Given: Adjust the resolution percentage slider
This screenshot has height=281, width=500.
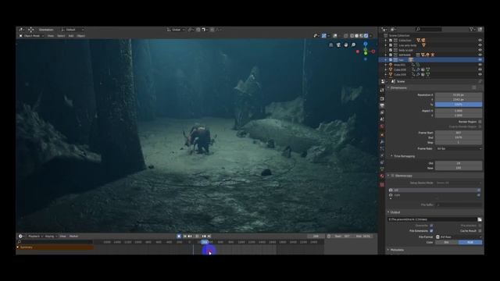Looking at the screenshot, I should tap(459, 105).
